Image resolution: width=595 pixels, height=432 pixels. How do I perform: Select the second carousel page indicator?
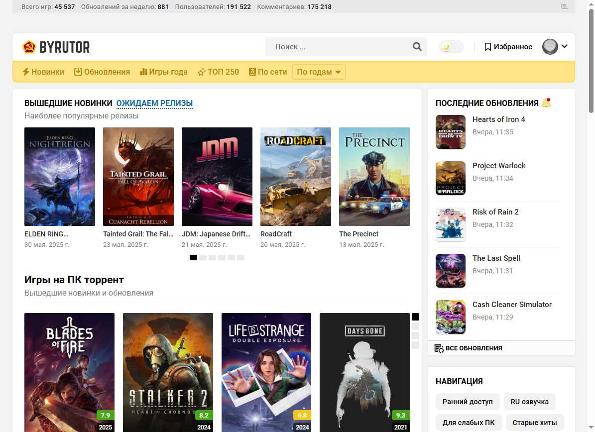point(203,257)
